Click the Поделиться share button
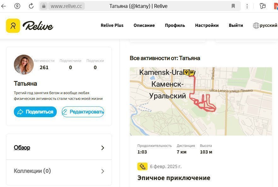This screenshot has height=187, width=278. click(x=35, y=112)
